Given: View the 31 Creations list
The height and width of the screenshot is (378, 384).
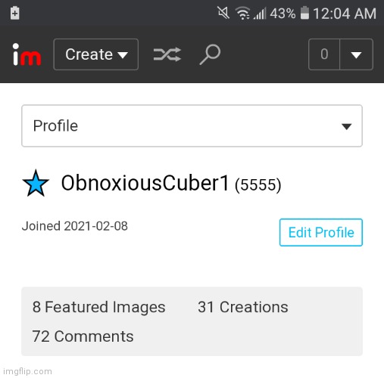Looking at the screenshot, I should [x=243, y=307].
